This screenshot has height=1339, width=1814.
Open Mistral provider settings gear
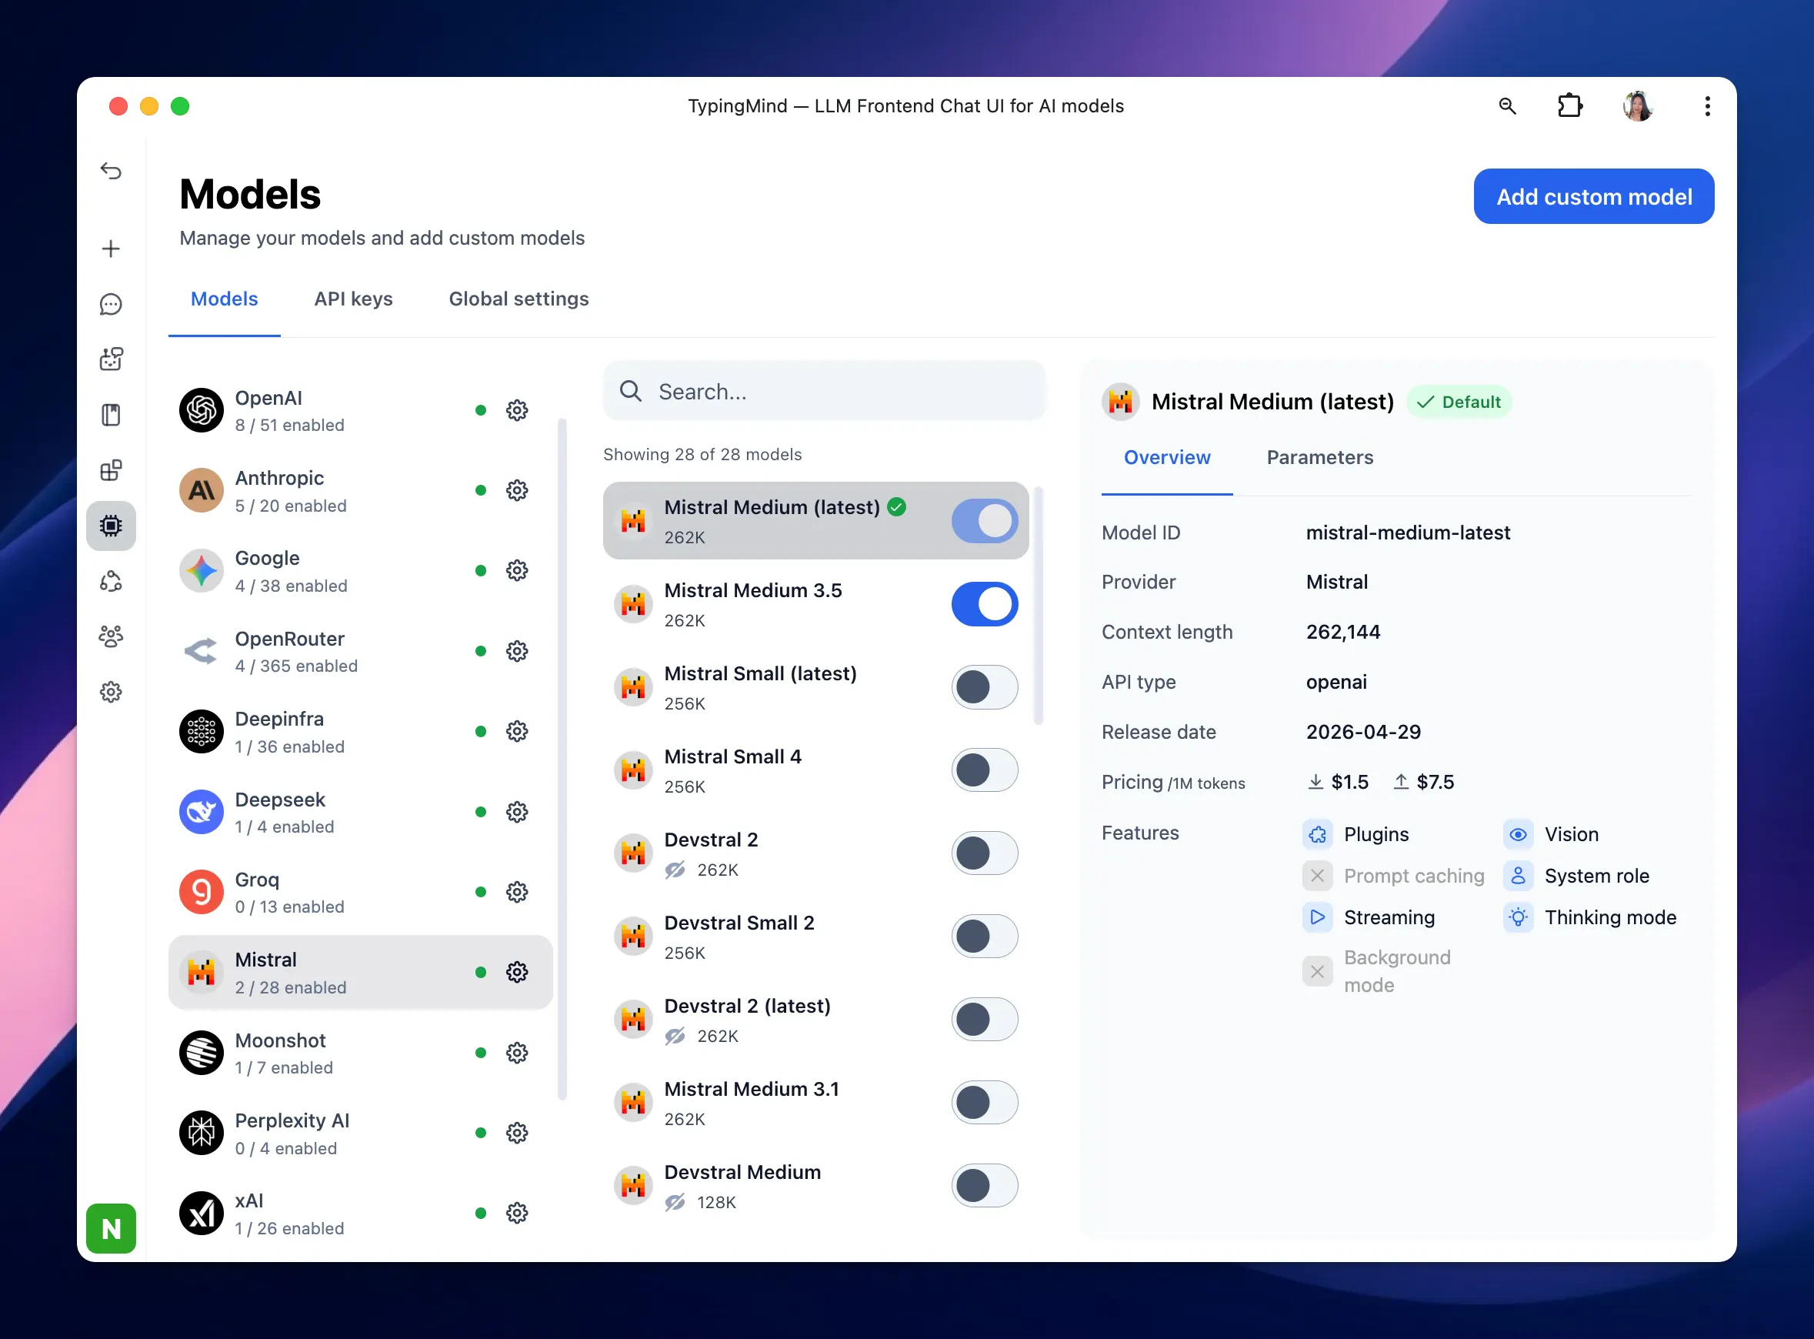pyautogui.click(x=517, y=973)
